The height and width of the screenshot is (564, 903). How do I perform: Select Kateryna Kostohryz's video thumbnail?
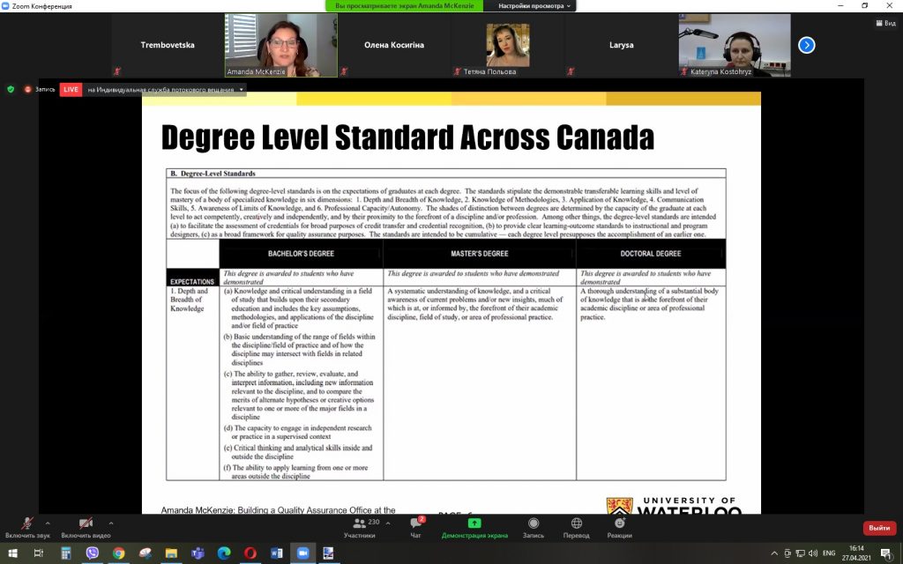735,45
